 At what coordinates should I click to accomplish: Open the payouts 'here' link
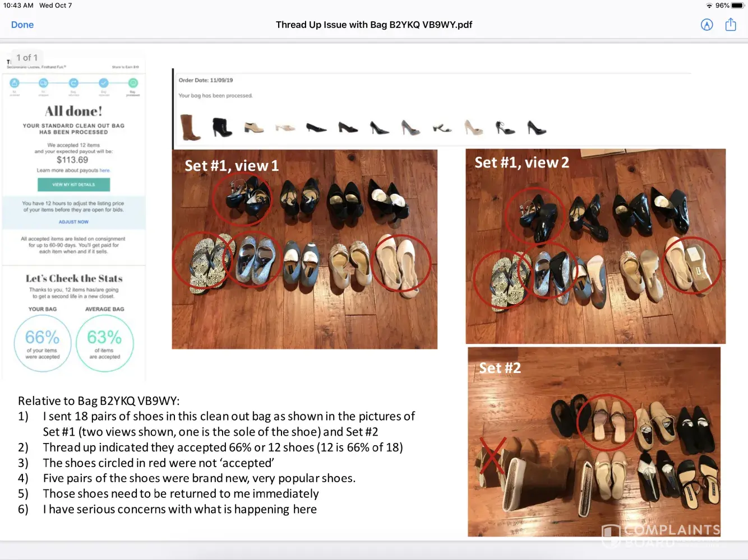tap(105, 170)
